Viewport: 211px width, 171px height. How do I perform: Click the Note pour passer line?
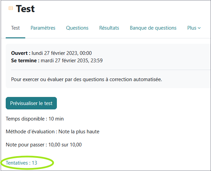click(x=44, y=145)
